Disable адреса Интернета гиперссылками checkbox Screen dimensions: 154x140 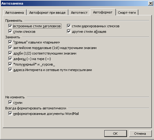(10, 70)
